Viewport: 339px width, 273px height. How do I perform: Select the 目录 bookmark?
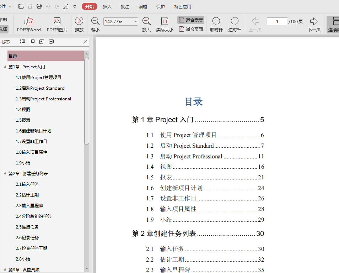(x=45, y=56)
